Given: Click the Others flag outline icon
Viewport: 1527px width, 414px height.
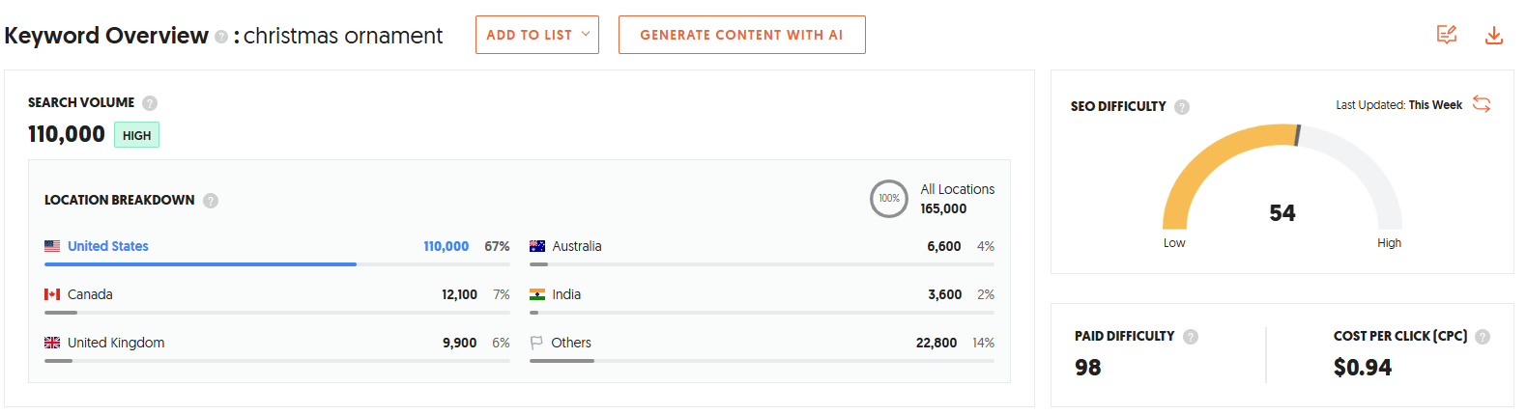Looking at the screenshot, I should (536, 343).
